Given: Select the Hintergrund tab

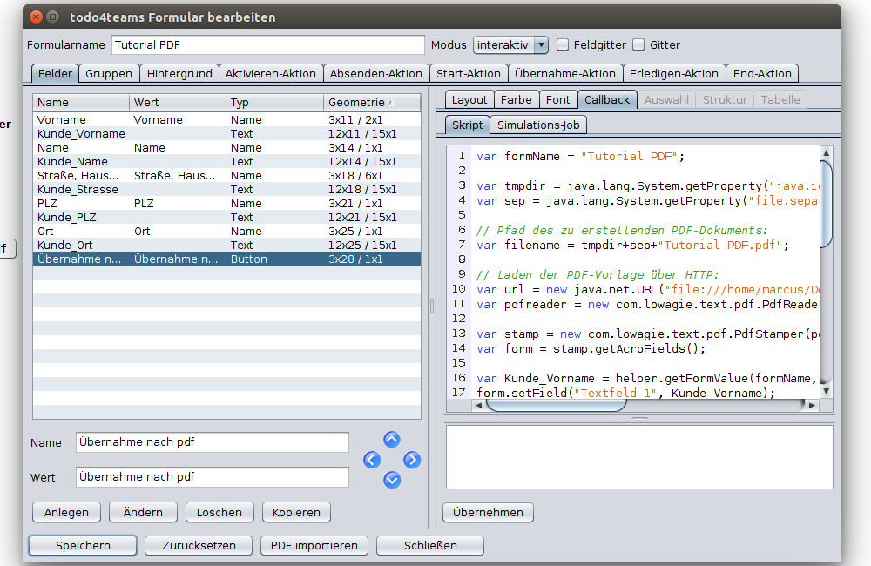Looking at the screenshot, I should click(x=179, y=73).
